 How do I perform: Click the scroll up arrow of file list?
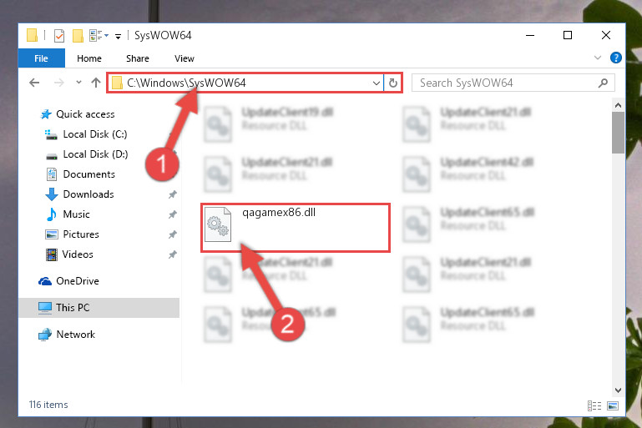pyautogui.click(x=618, y=106)
